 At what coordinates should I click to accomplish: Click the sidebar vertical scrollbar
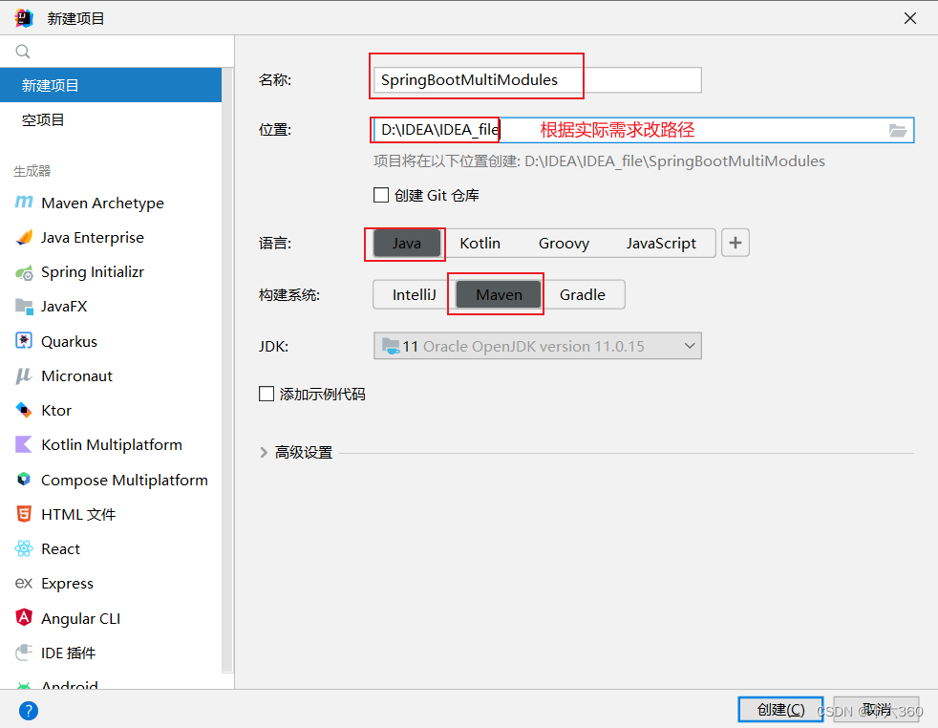click(x=227, y=371)
